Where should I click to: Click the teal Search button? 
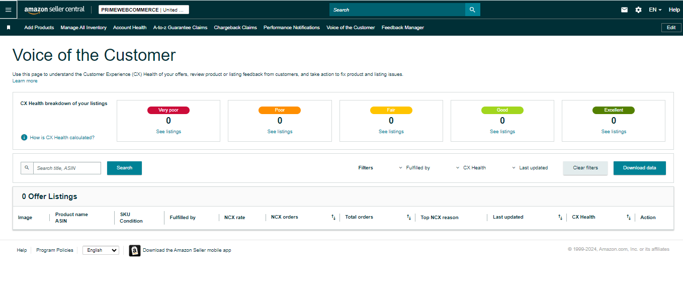(124, 168)
